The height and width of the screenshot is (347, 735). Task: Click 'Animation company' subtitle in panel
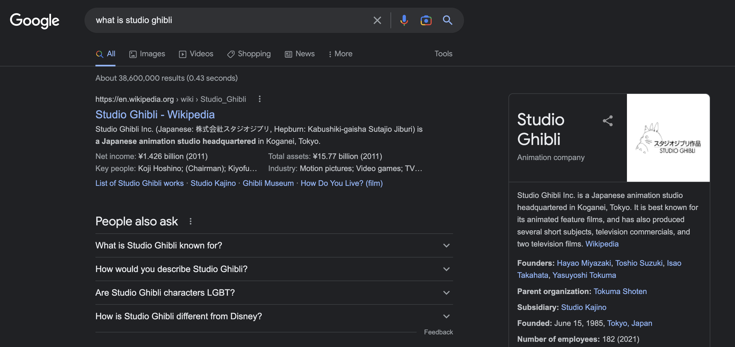click(x=551, y=157)
